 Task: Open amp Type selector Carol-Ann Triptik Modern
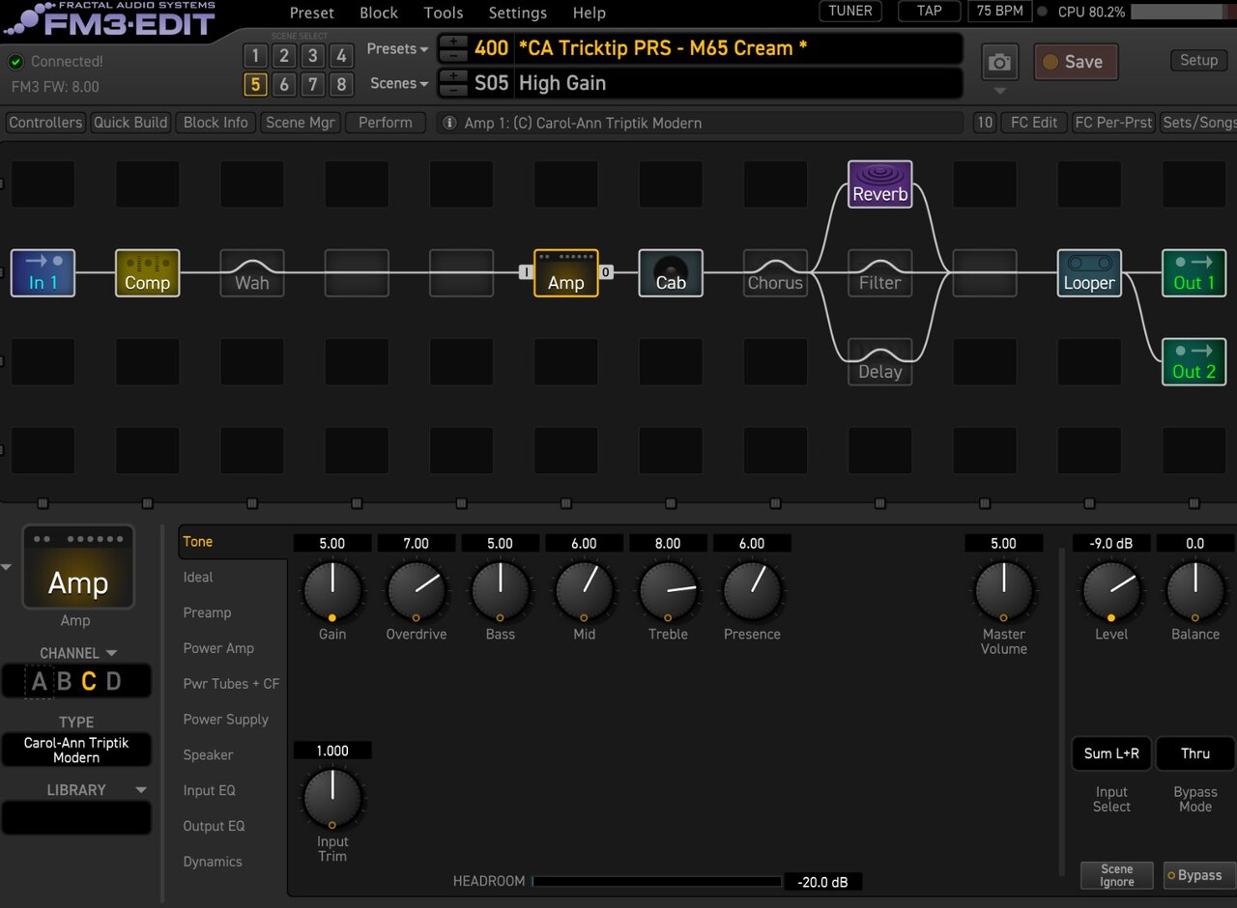pyautogui.click(x=76, y=750)
